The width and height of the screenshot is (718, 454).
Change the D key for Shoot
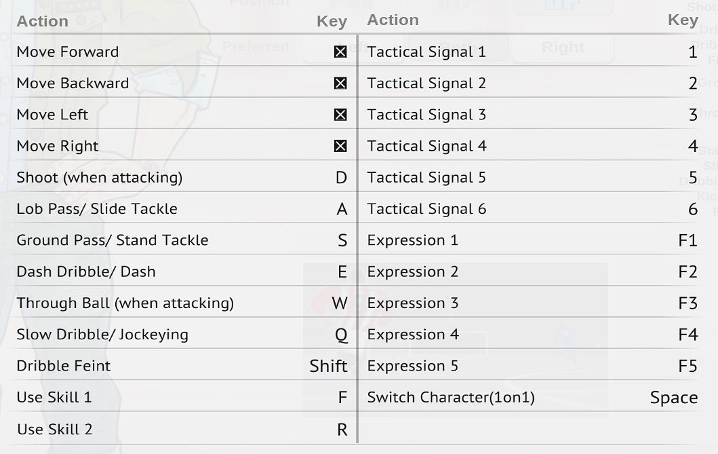341,178
